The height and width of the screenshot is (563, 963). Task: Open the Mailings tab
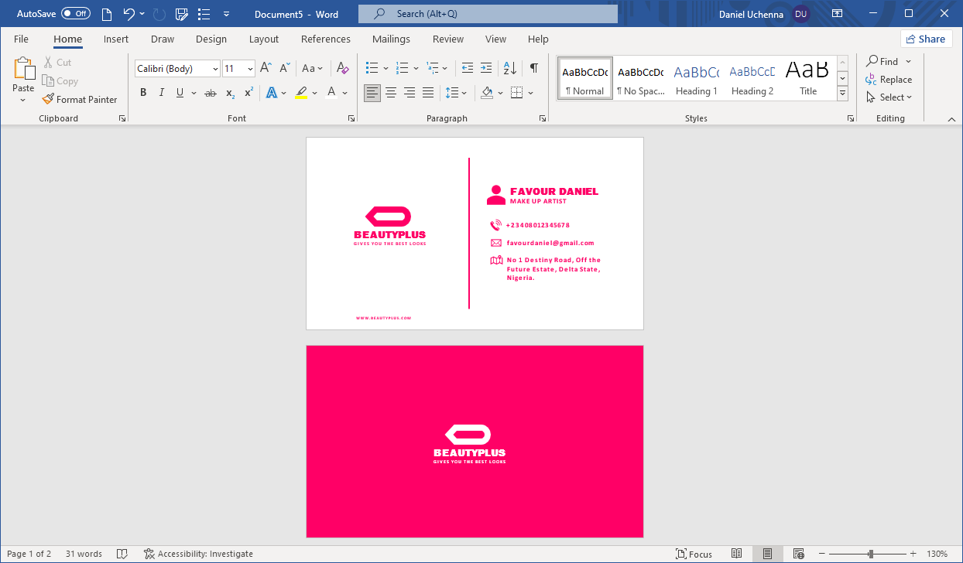coord(391,39)
